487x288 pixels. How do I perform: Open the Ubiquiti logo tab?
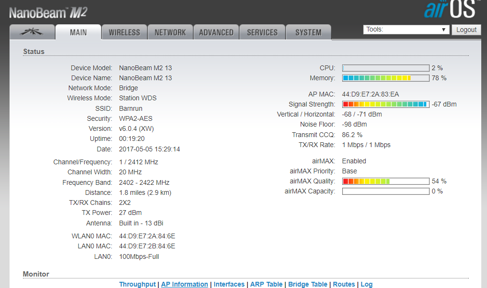point(32,32)
